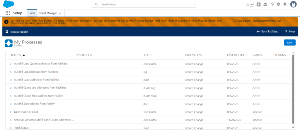Open the App Launcher grid icon
The height and width of the screenshot is (136, 300).
[x=8, y=13]
